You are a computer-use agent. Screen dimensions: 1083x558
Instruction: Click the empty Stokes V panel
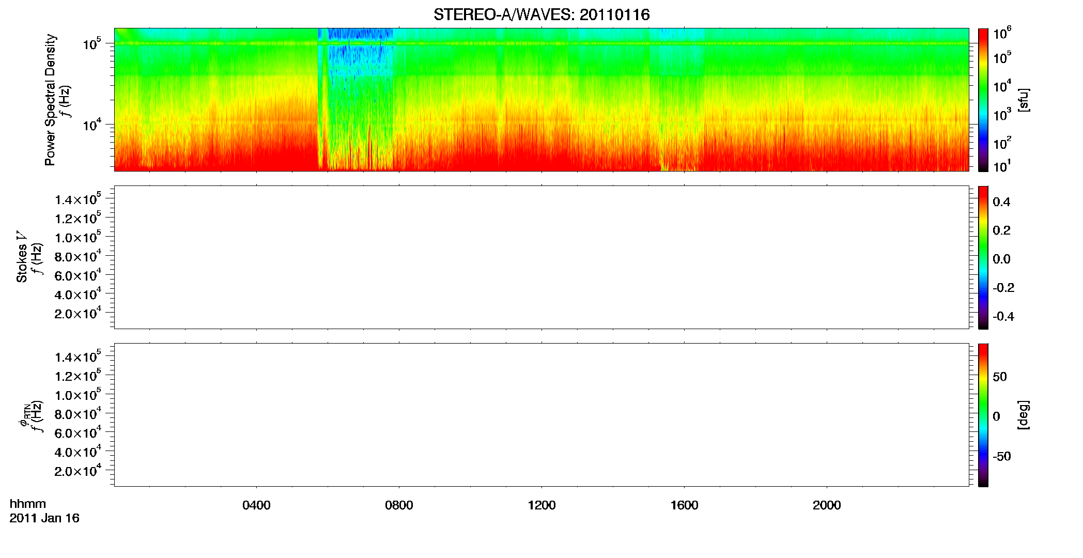[541, 257]
